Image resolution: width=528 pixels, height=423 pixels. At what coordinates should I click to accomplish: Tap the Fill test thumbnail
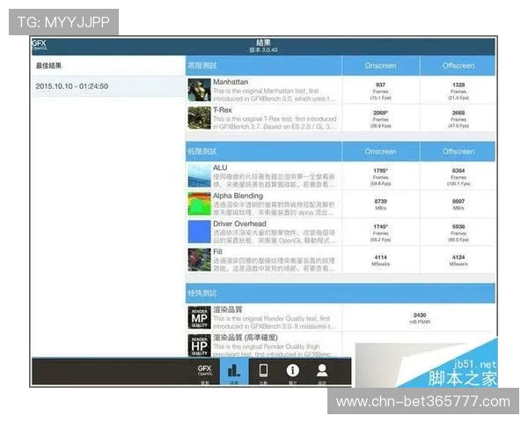pyautogui.click(x=199, y=260)
